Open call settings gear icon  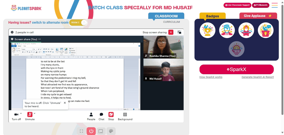12,32
